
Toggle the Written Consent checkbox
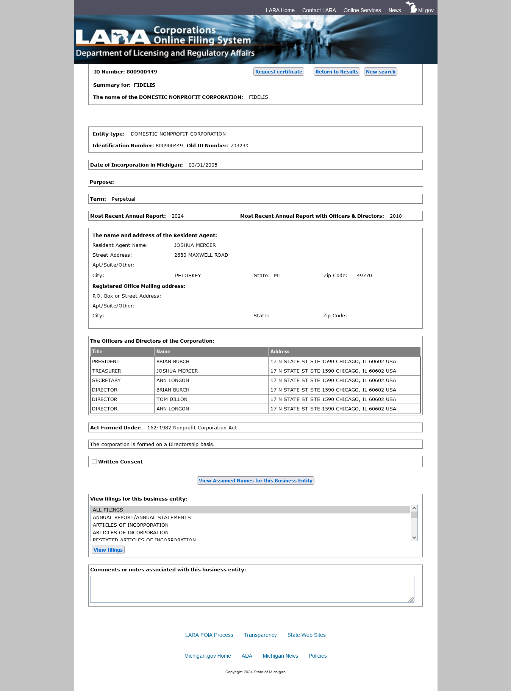(x=94, y=462)
